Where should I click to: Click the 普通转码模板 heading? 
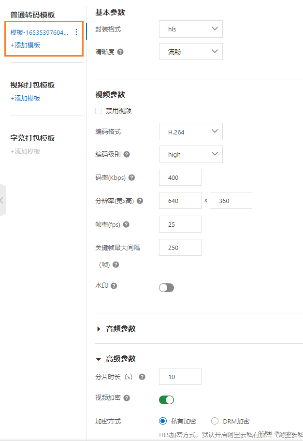point(32,15)
